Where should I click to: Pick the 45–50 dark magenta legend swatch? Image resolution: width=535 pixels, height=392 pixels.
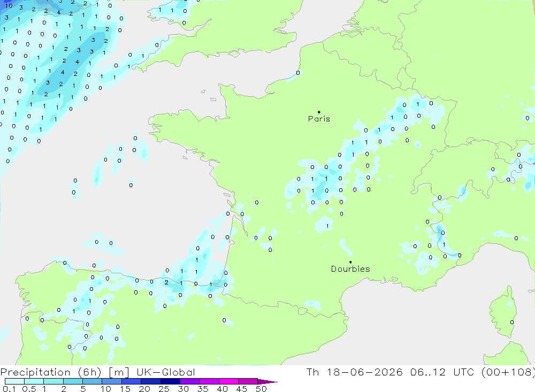pyautogui.click(x=248, y=381)
